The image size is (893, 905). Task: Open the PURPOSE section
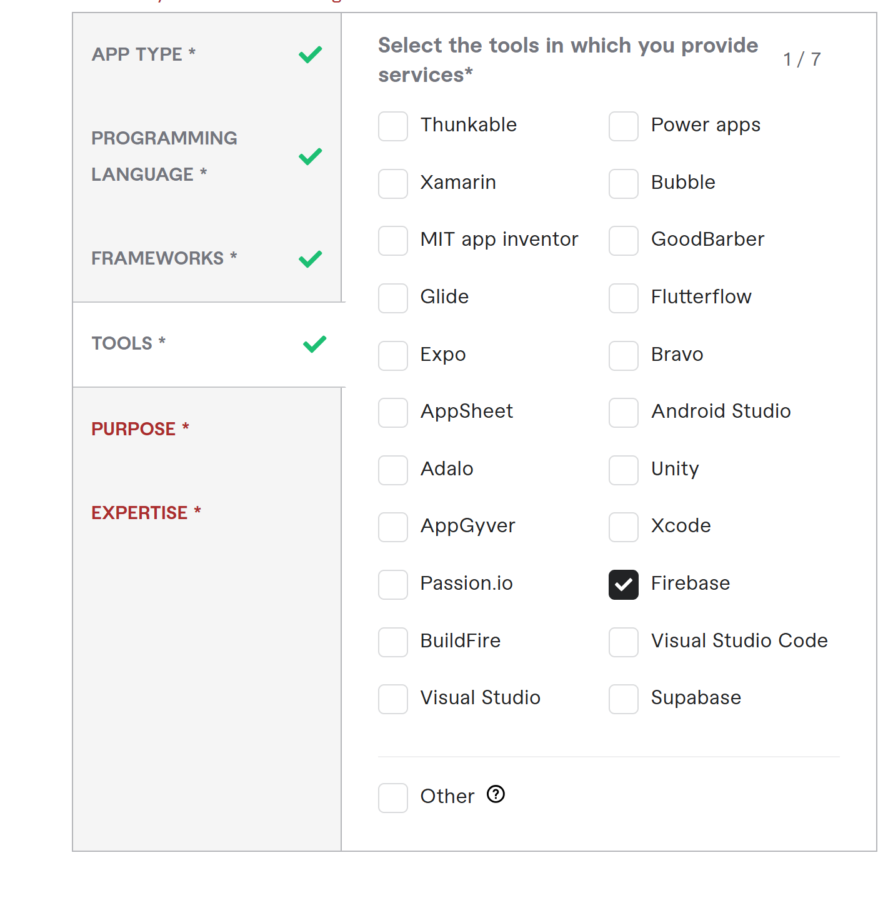point(207,429)
